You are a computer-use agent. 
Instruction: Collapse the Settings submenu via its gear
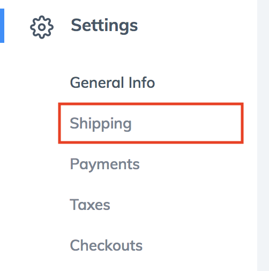[42, 27]
